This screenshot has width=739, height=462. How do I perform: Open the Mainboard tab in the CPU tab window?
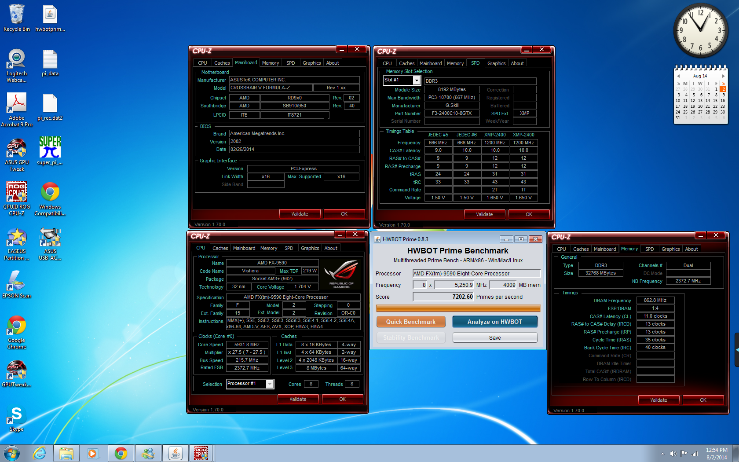point(244,248)
